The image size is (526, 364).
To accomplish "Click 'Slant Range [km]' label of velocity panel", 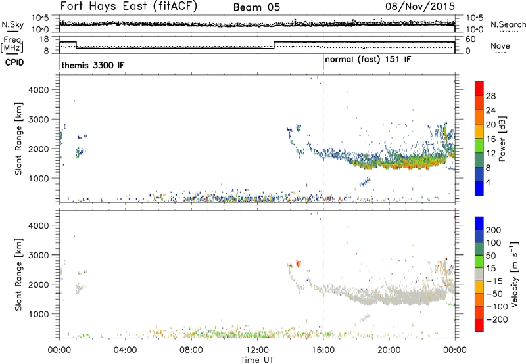I will tap(18, 275).
